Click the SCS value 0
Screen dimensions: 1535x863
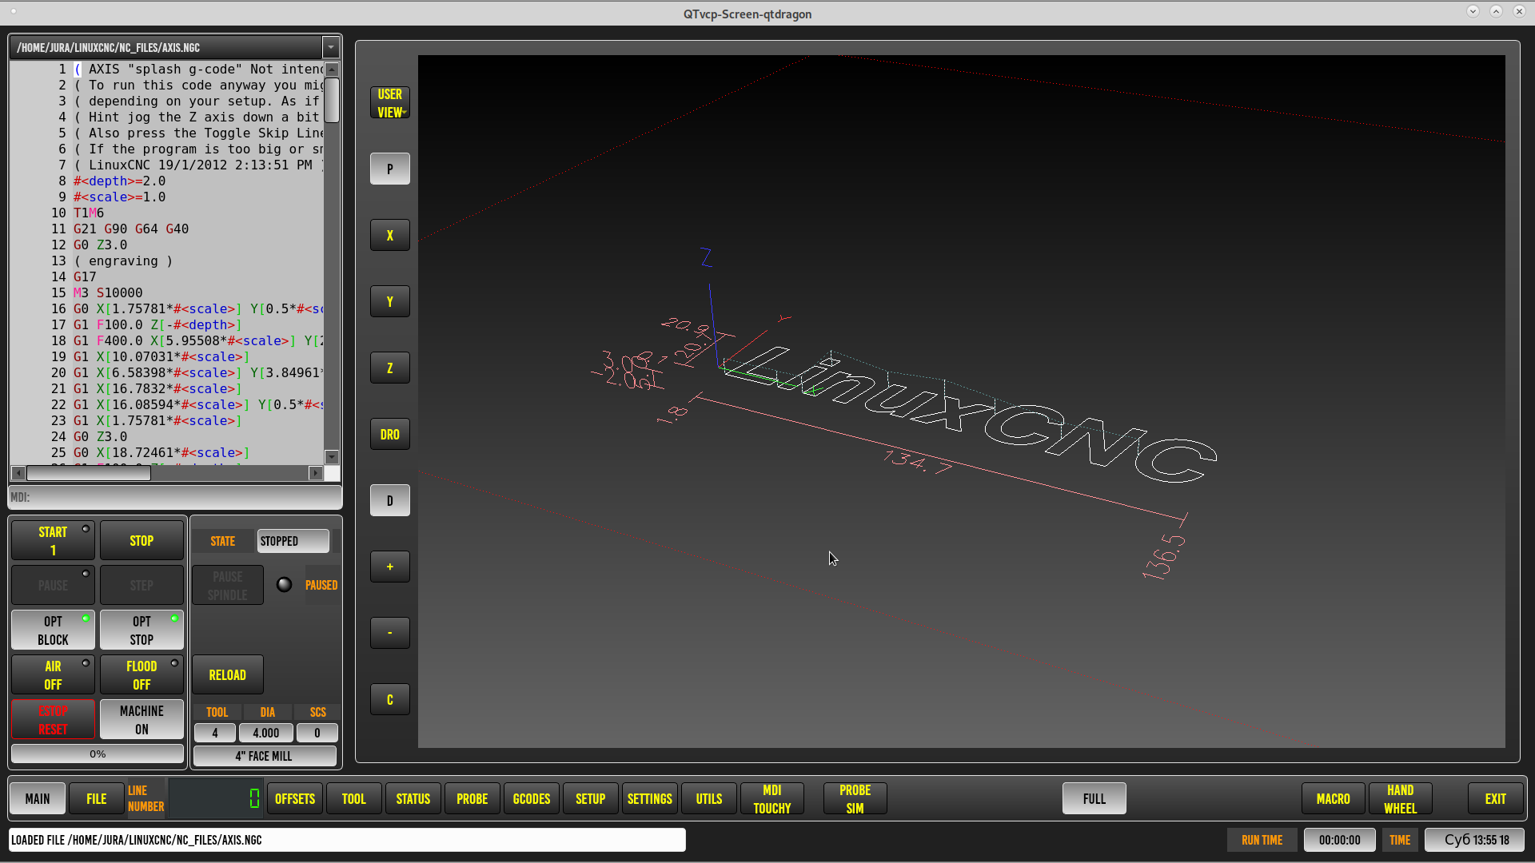click(x=317, y=733)
